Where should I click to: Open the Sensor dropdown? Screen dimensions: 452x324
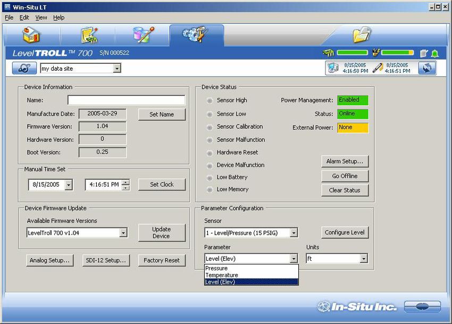tap(294, 232)
